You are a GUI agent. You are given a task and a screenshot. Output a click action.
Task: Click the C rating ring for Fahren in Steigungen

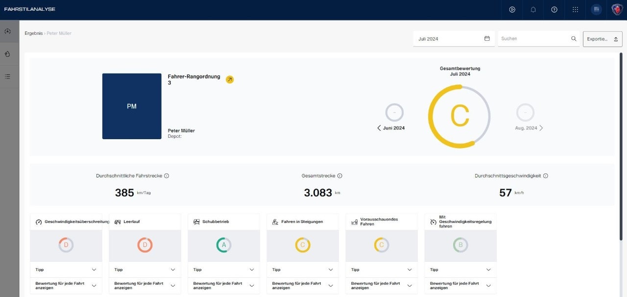[303, 245]
